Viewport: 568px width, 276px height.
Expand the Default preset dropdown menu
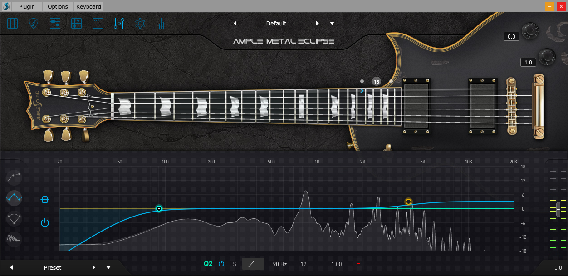332,23
